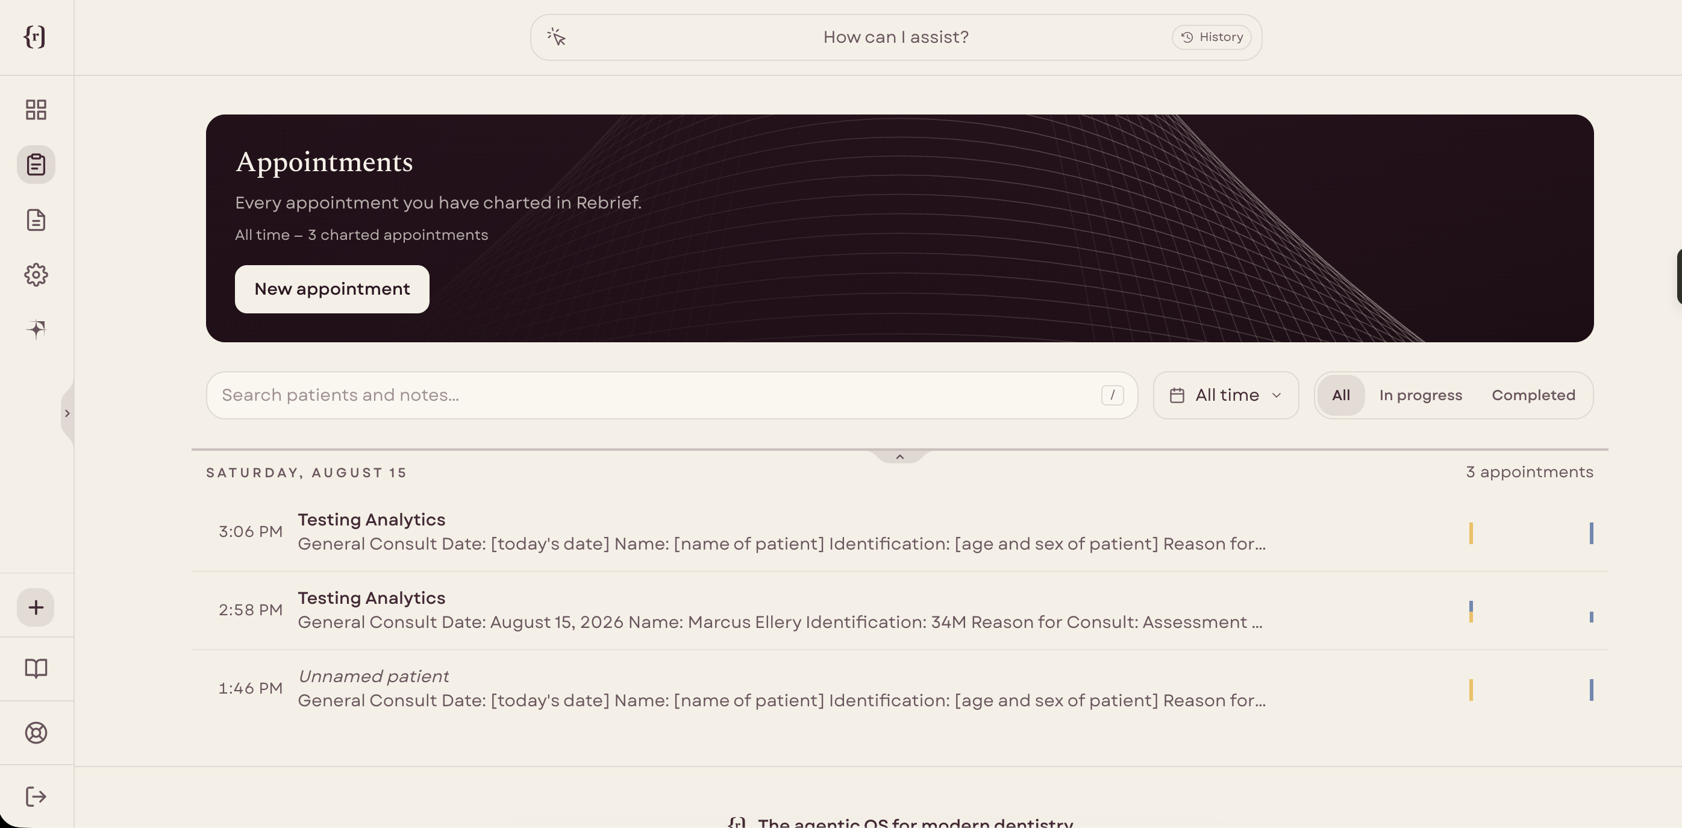This screenshot has width=1682, height=828.
Task: Open the lifebuoy support icon in sidebar
Action: (x=36, y=733)
